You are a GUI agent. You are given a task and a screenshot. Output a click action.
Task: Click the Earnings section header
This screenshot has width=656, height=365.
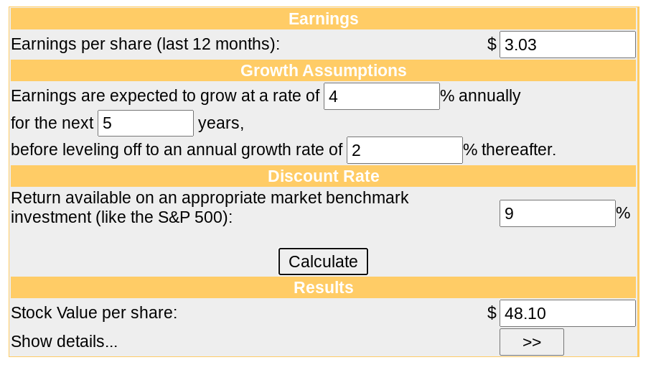[323, 19]
